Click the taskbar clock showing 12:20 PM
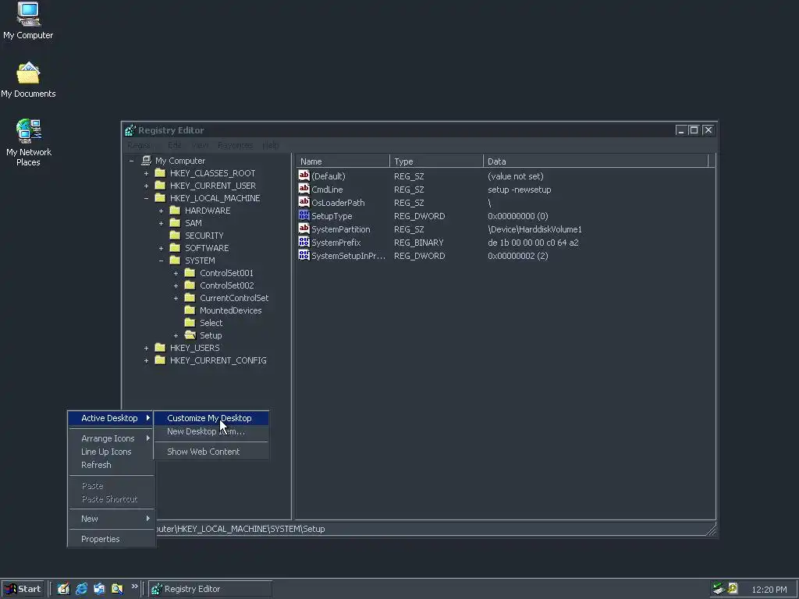This screenshot has width=799, height=599. 769,590
